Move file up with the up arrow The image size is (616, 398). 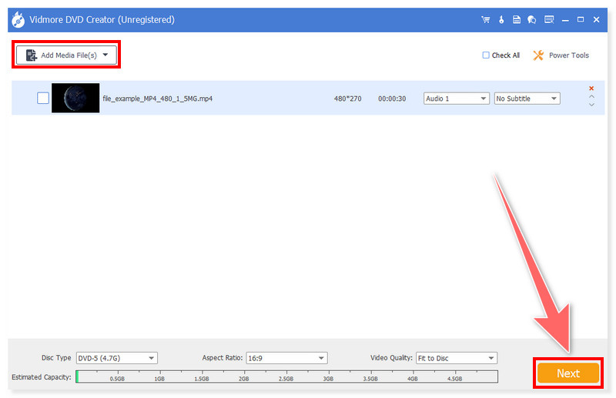[x=591, y=97]
